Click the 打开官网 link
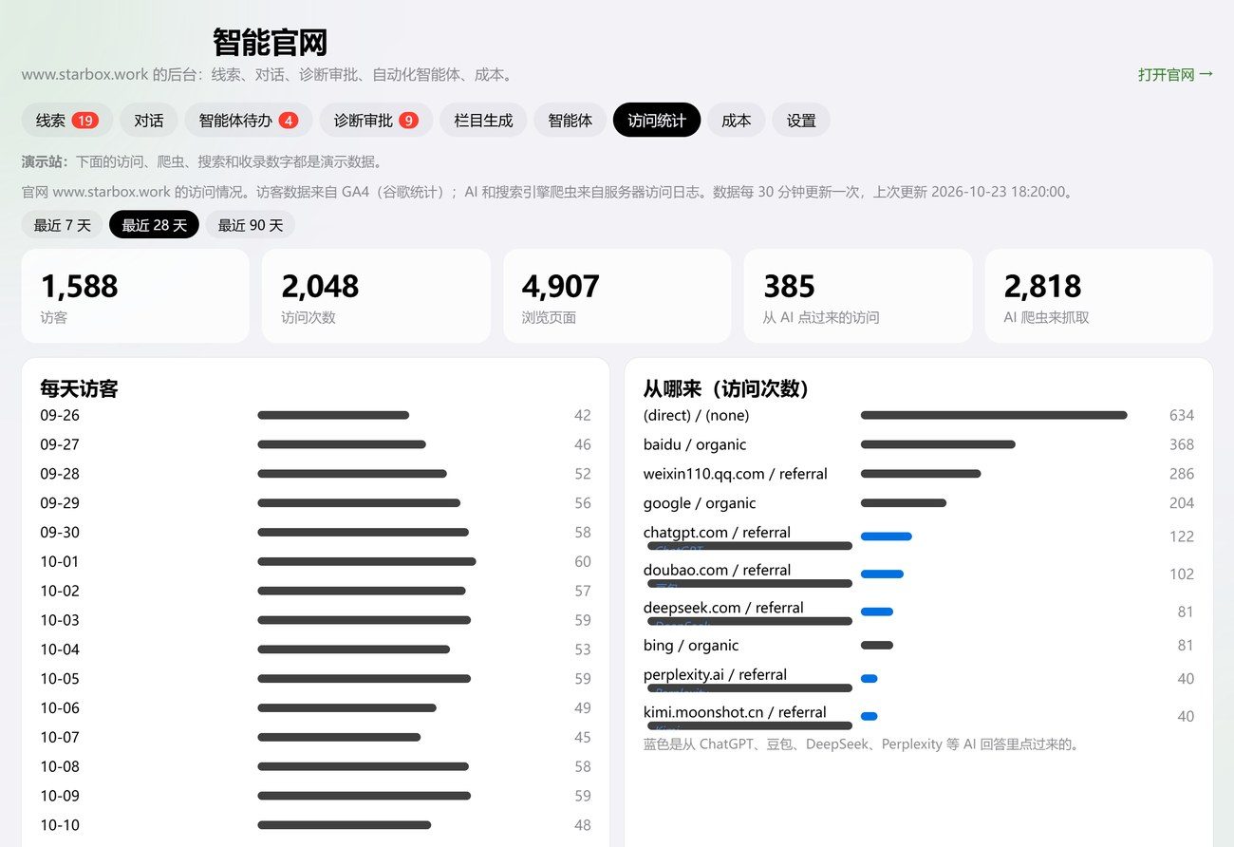Screen dimensions: 1234x847 1175,74
